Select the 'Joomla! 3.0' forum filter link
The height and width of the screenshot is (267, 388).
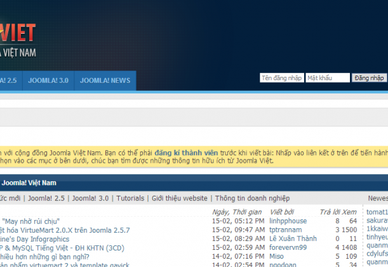coord(90,198)
